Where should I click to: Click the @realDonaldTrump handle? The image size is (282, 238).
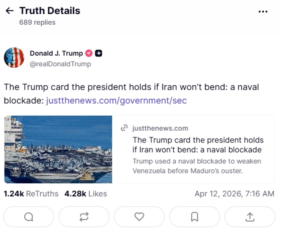pos(60,64)
